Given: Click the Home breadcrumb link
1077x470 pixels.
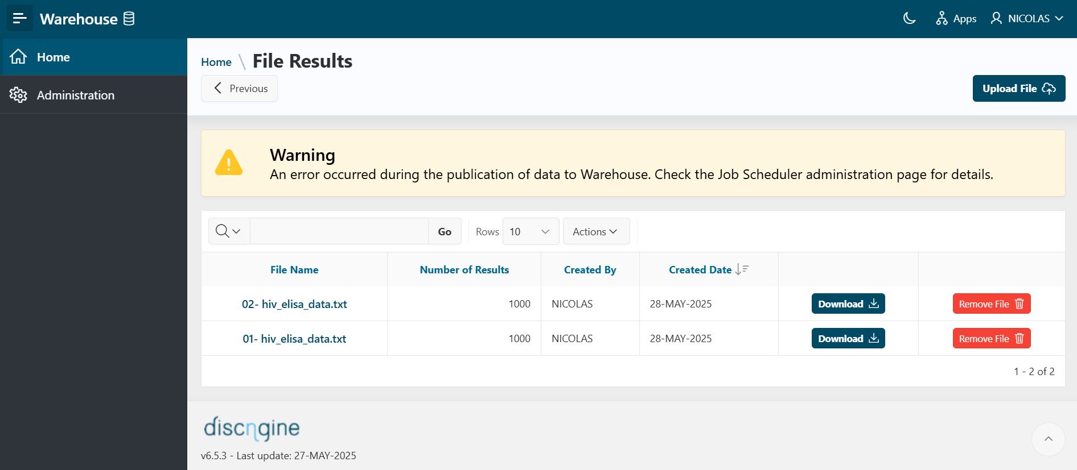Looking at the screenshot, I should click(x=216, y=62).
